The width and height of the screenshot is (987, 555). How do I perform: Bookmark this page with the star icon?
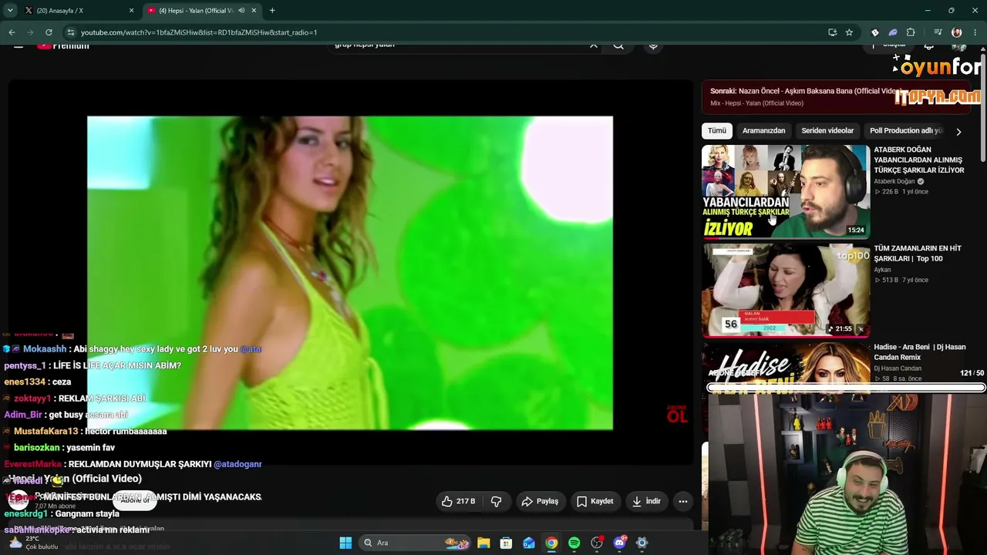tap(849, 32)
